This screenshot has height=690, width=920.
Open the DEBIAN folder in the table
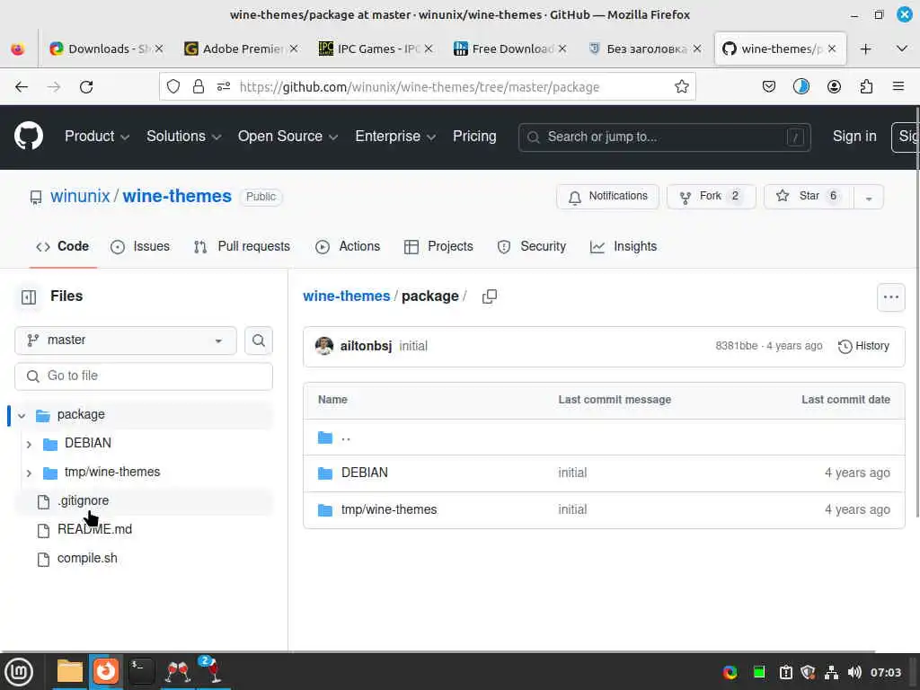coord(365,473)
